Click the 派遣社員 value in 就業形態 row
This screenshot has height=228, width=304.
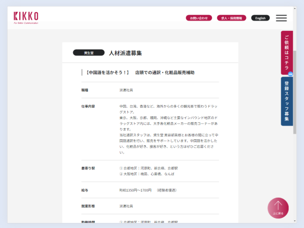click(126, 206)
